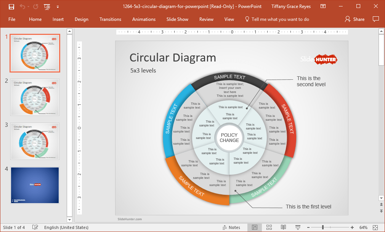Open the View ribbon tab
The width and height of the screenshot is (385, 232).
(229, 19)
